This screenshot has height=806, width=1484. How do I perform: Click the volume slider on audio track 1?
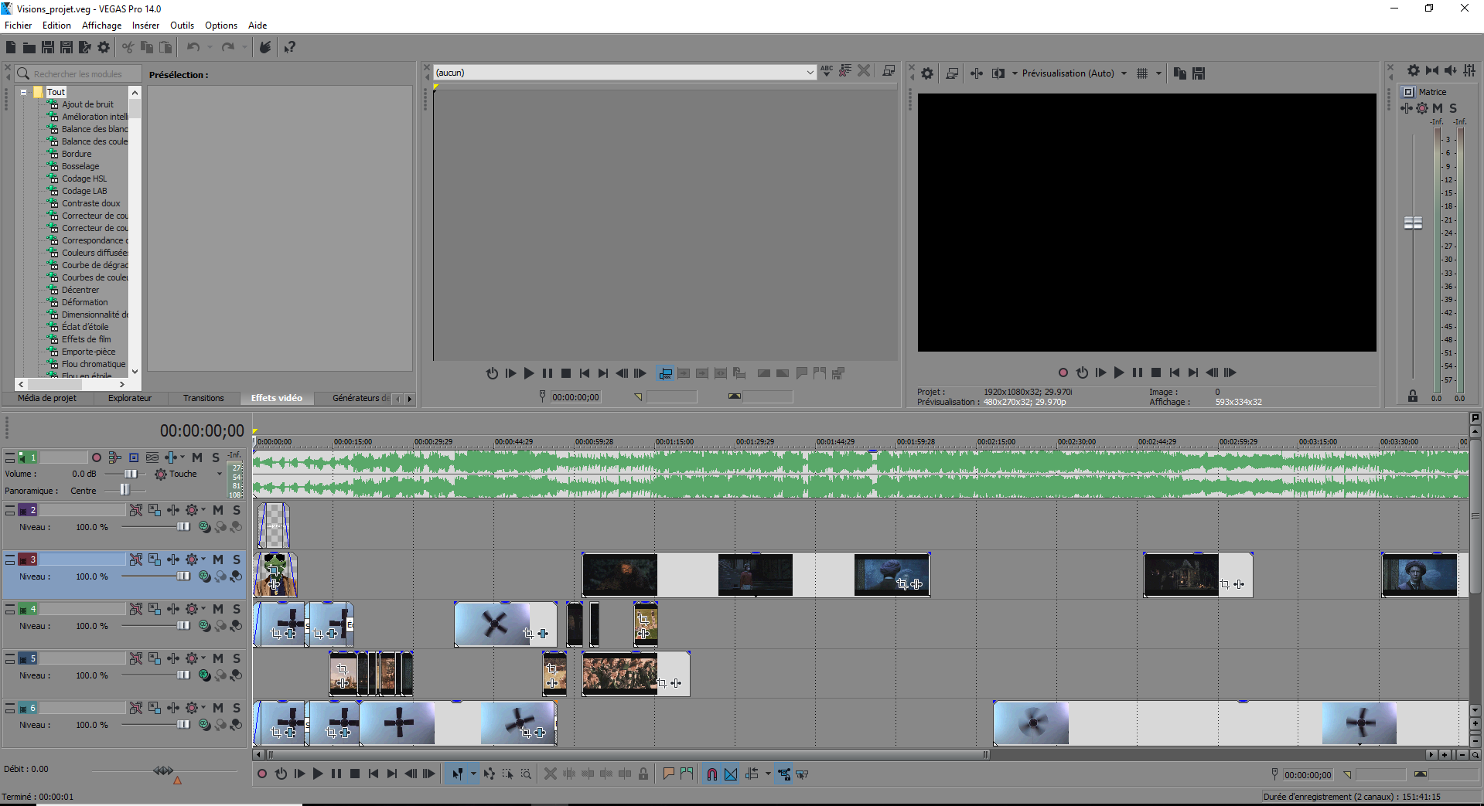[130, 474]
